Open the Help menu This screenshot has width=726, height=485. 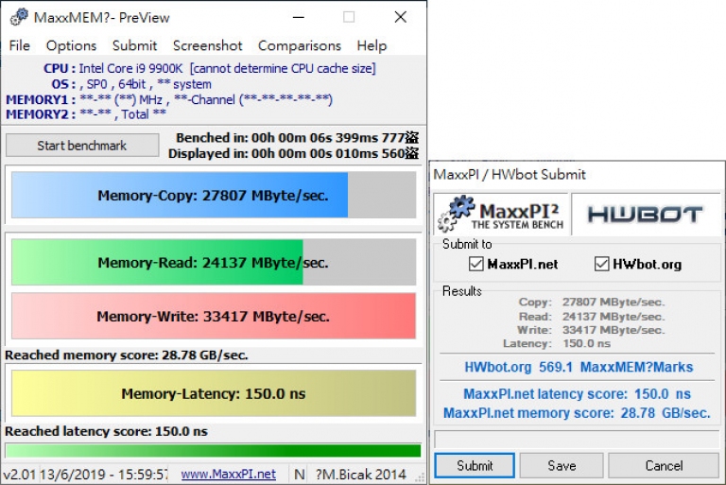pyautogui.click(x=372, y=46)
